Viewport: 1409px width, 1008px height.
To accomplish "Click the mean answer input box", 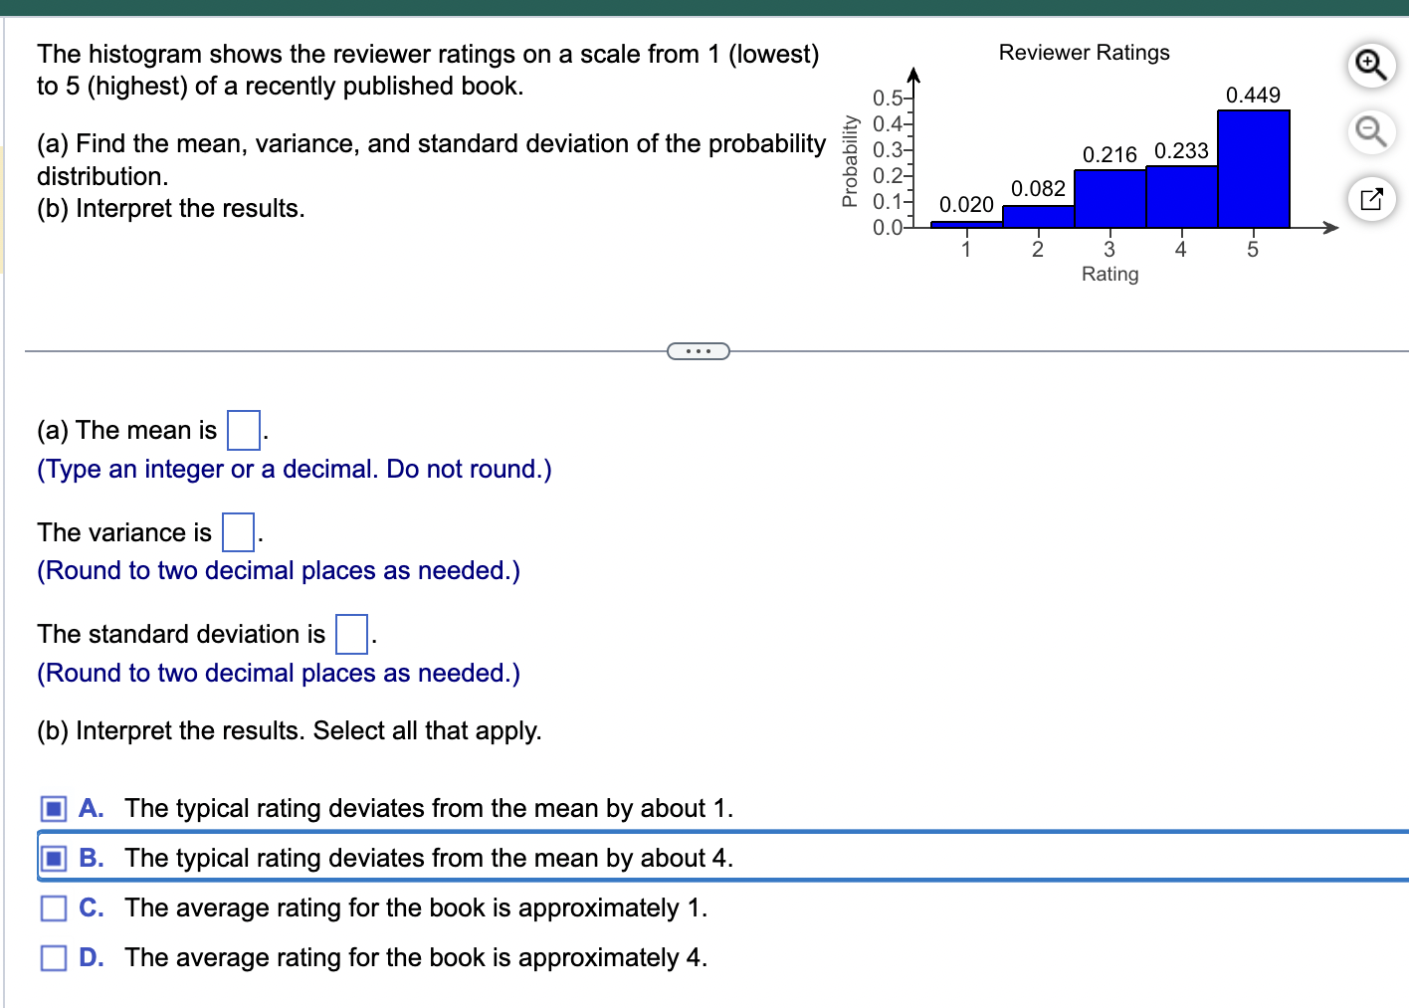I will [x=244, y=430].
